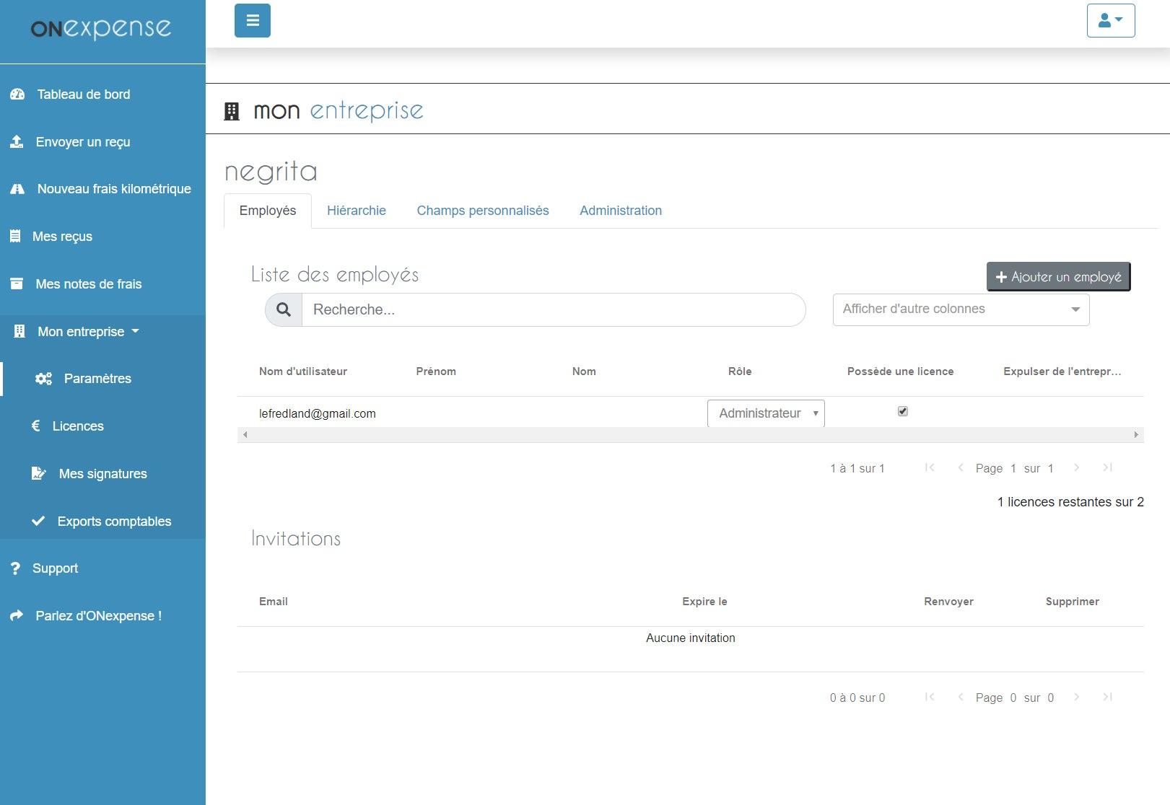Image resolution: width=1170 pixels, height=805 pixels.
Task: Open the Champs personnalisés tab
Action: coord(482,210)
